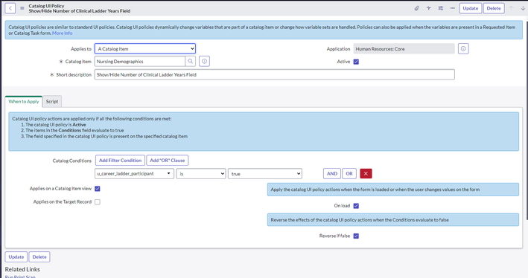Image resolution: width=528 pixels, height=278 pixels.
Task: Open personalize form settings icon
Action: 440,8
